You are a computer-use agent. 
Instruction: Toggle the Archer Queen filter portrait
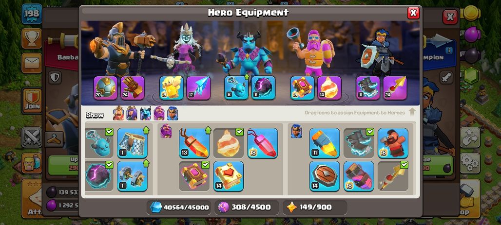coord(132,113)
